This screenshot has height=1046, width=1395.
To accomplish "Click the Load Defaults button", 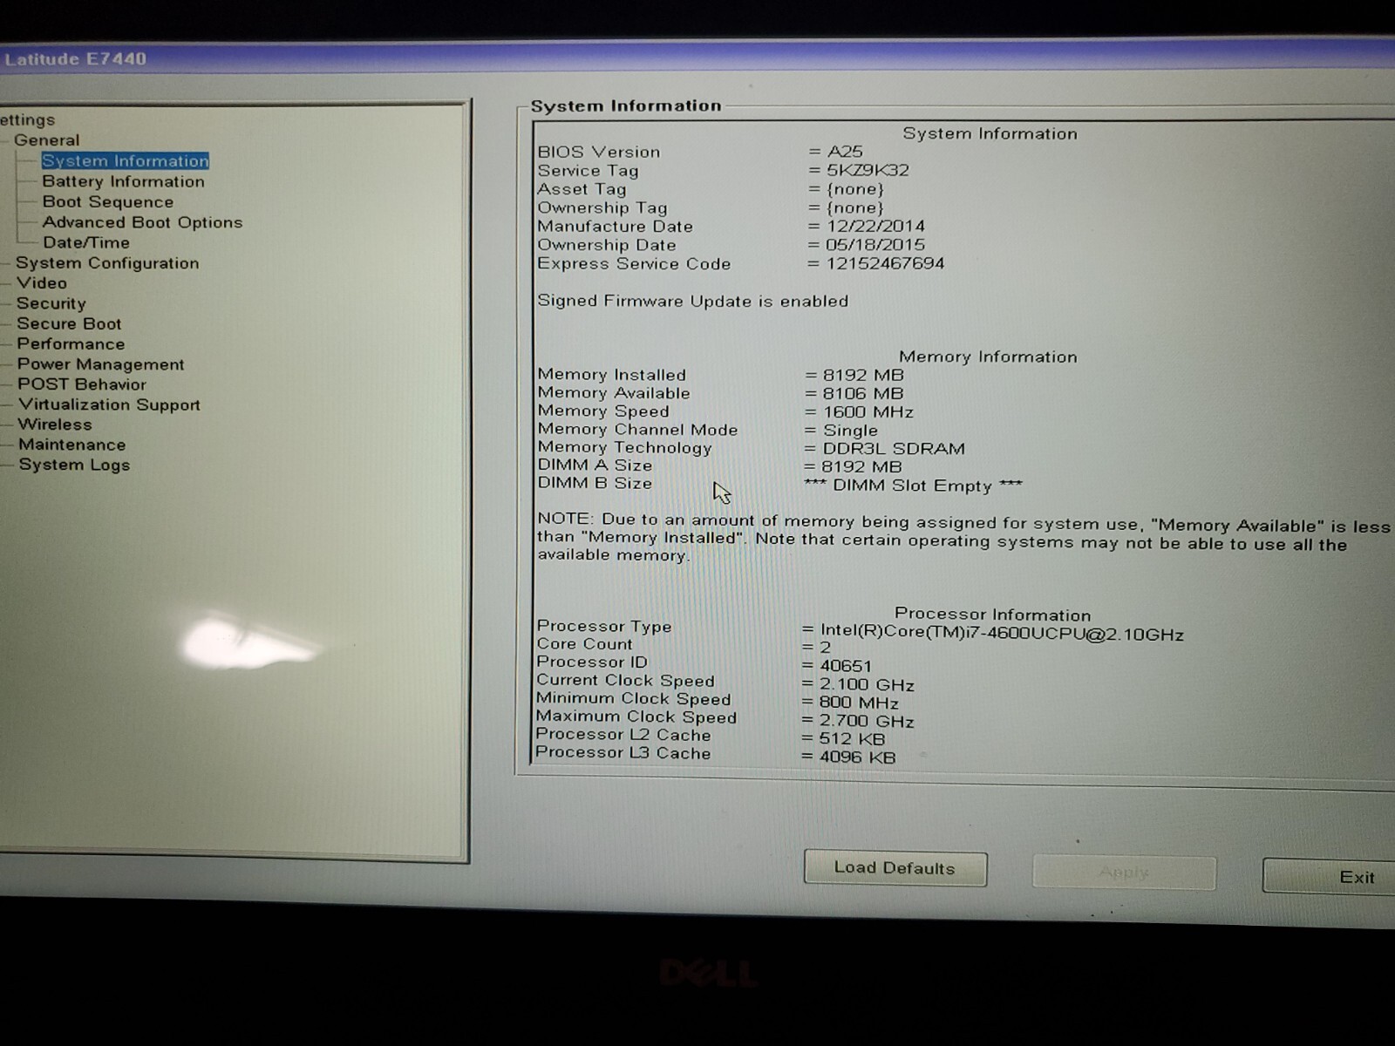I will (x=895, y=868).
